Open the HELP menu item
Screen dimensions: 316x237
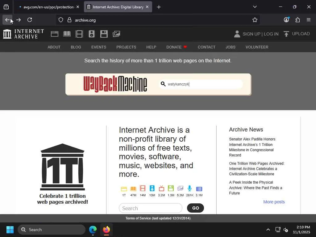click(x=151, y=47)
